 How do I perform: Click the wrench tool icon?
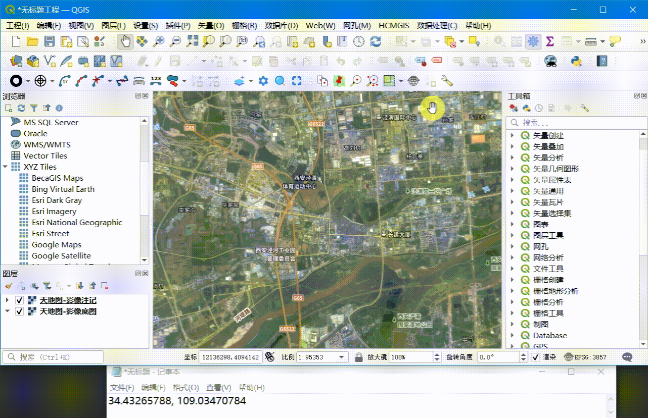[446, 80]
